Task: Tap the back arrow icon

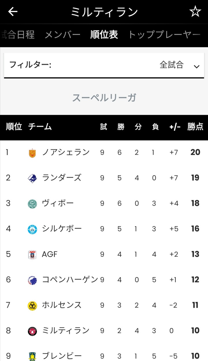Action: pos(13,12)
